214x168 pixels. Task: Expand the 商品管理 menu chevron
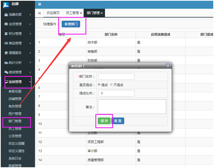point(30,44)
